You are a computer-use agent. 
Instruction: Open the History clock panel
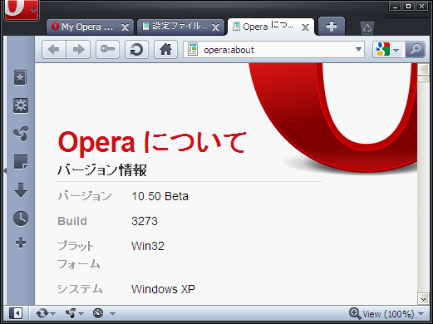pos(21,218)
